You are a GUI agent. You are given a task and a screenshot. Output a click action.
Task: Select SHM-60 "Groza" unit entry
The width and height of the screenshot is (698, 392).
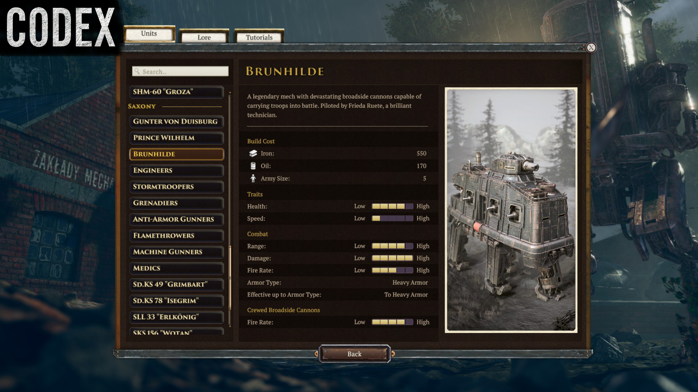tap(177, 92)
